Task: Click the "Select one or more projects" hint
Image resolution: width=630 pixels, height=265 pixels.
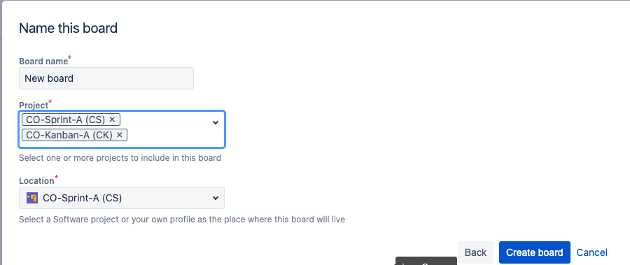Action: [x=120, y=158]
